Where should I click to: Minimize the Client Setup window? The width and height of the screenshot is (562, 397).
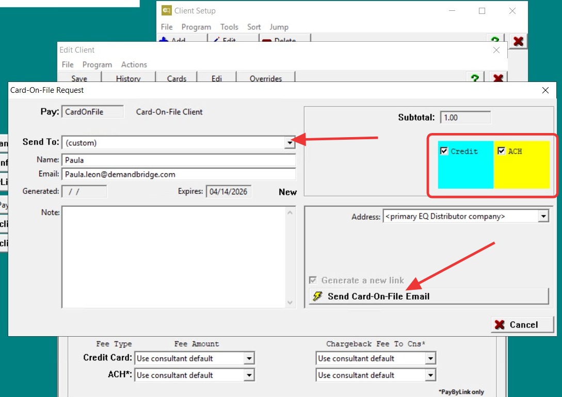point(452,11)
